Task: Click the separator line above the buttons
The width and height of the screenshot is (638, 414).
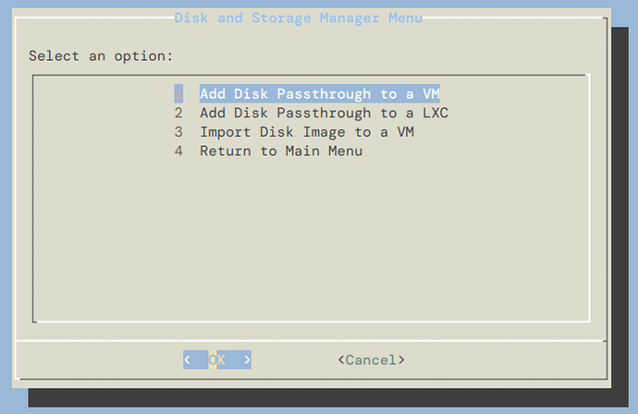Action: click(311, 340)
